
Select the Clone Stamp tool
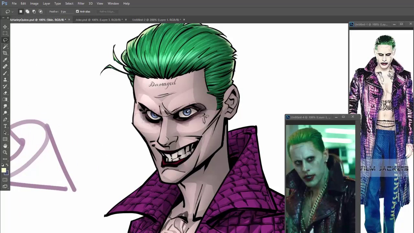pyautogui.click(x=5, y=80)
